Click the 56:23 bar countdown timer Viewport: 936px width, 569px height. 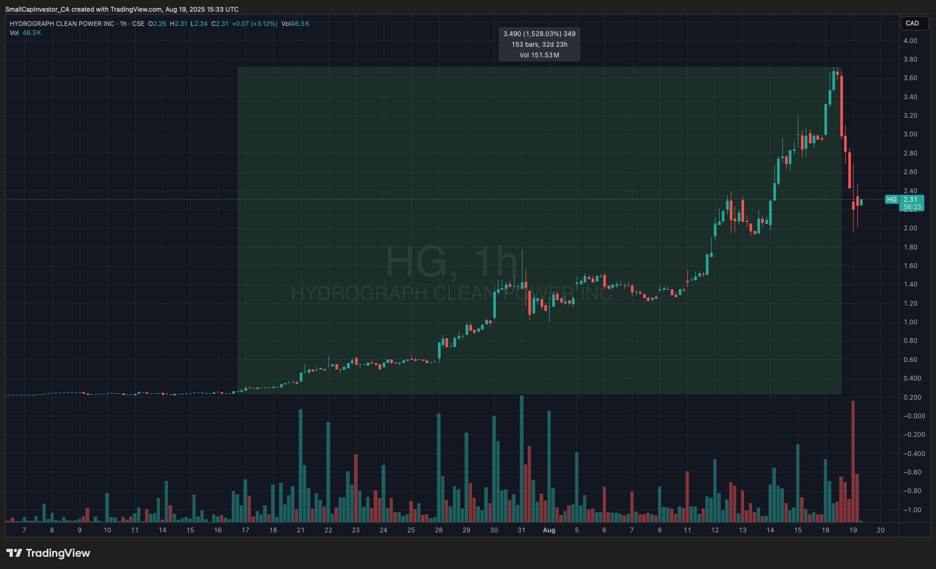(x=912, y=207)
